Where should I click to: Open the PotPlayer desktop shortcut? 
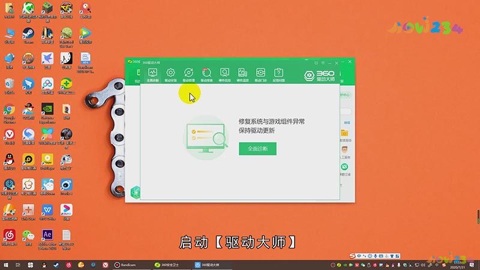(47, 162)
